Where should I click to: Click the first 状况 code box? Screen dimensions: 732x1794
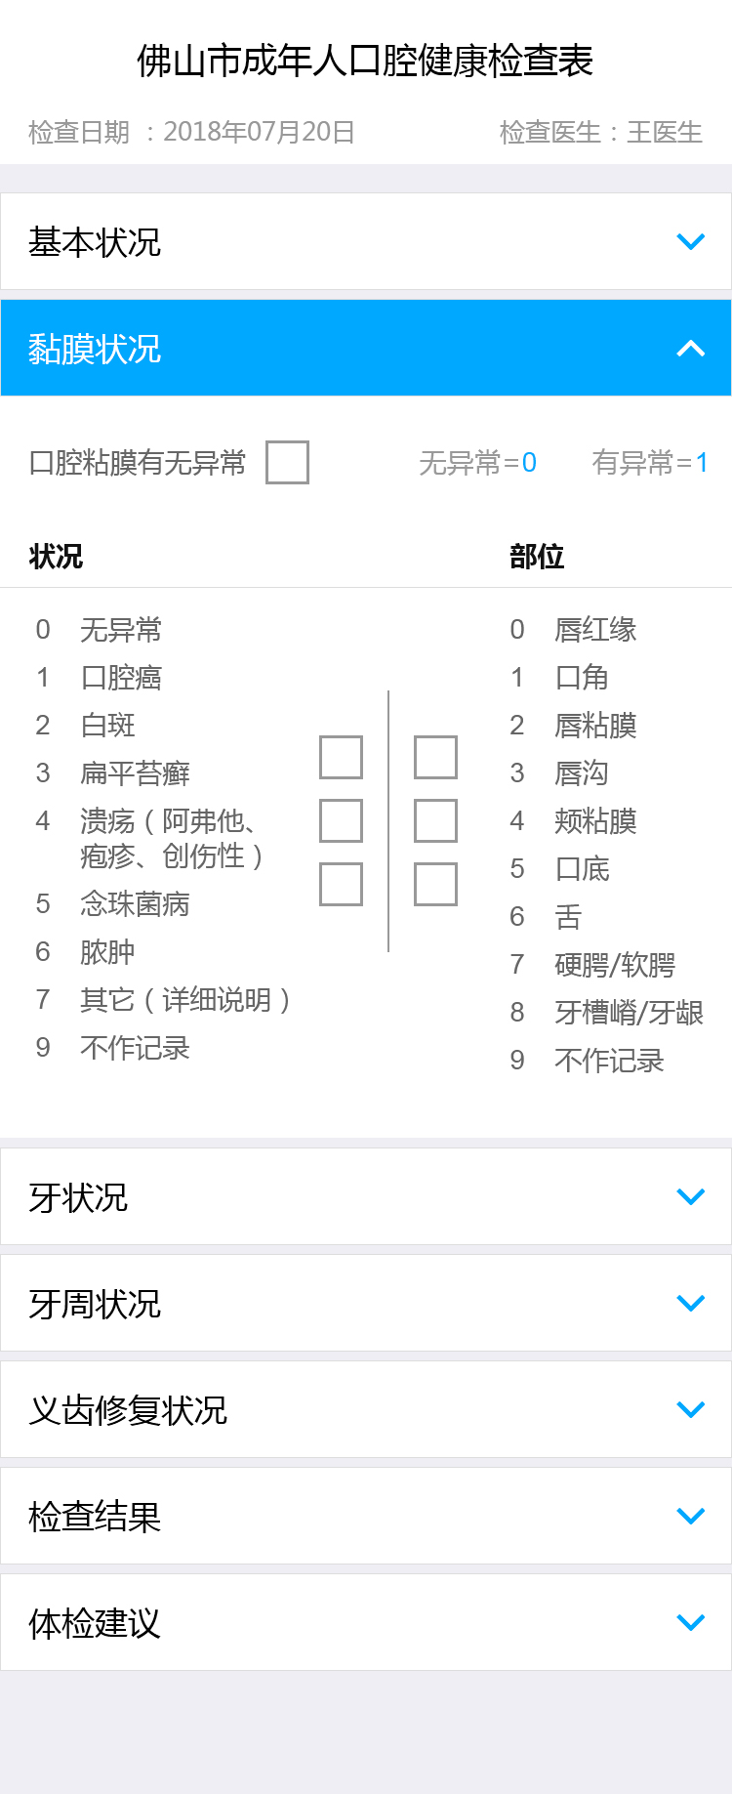pyautogui.click(x=341, y=757)
